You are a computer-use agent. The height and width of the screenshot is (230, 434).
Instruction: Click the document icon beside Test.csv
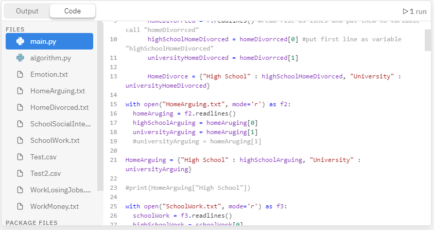click(x=20, y=157)
